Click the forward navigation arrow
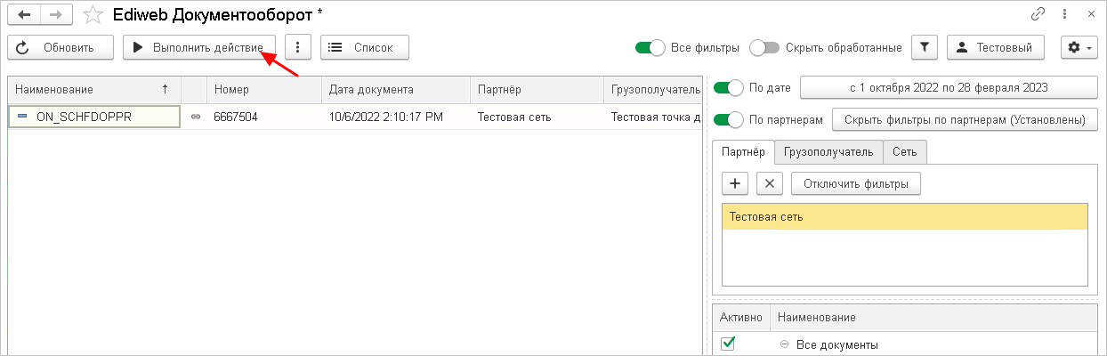 coord(55,14)
